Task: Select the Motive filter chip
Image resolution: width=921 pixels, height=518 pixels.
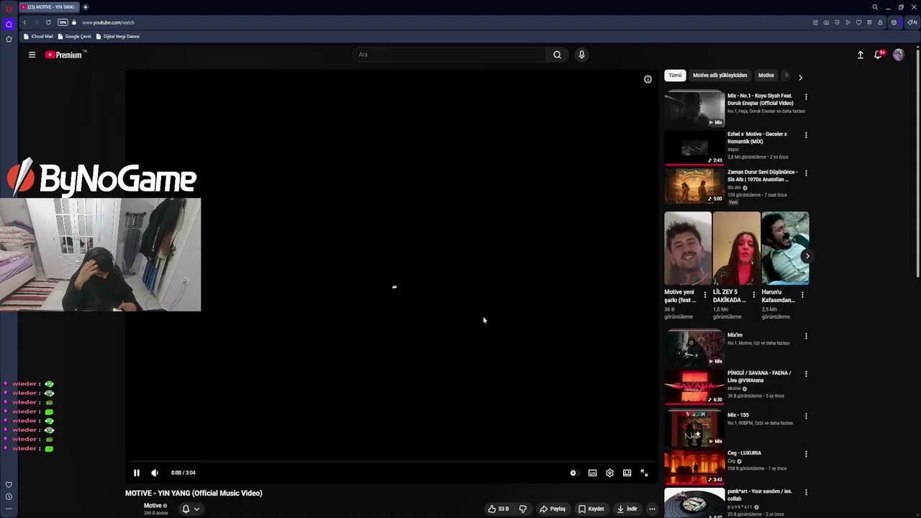Action: (x=766, y=76)
